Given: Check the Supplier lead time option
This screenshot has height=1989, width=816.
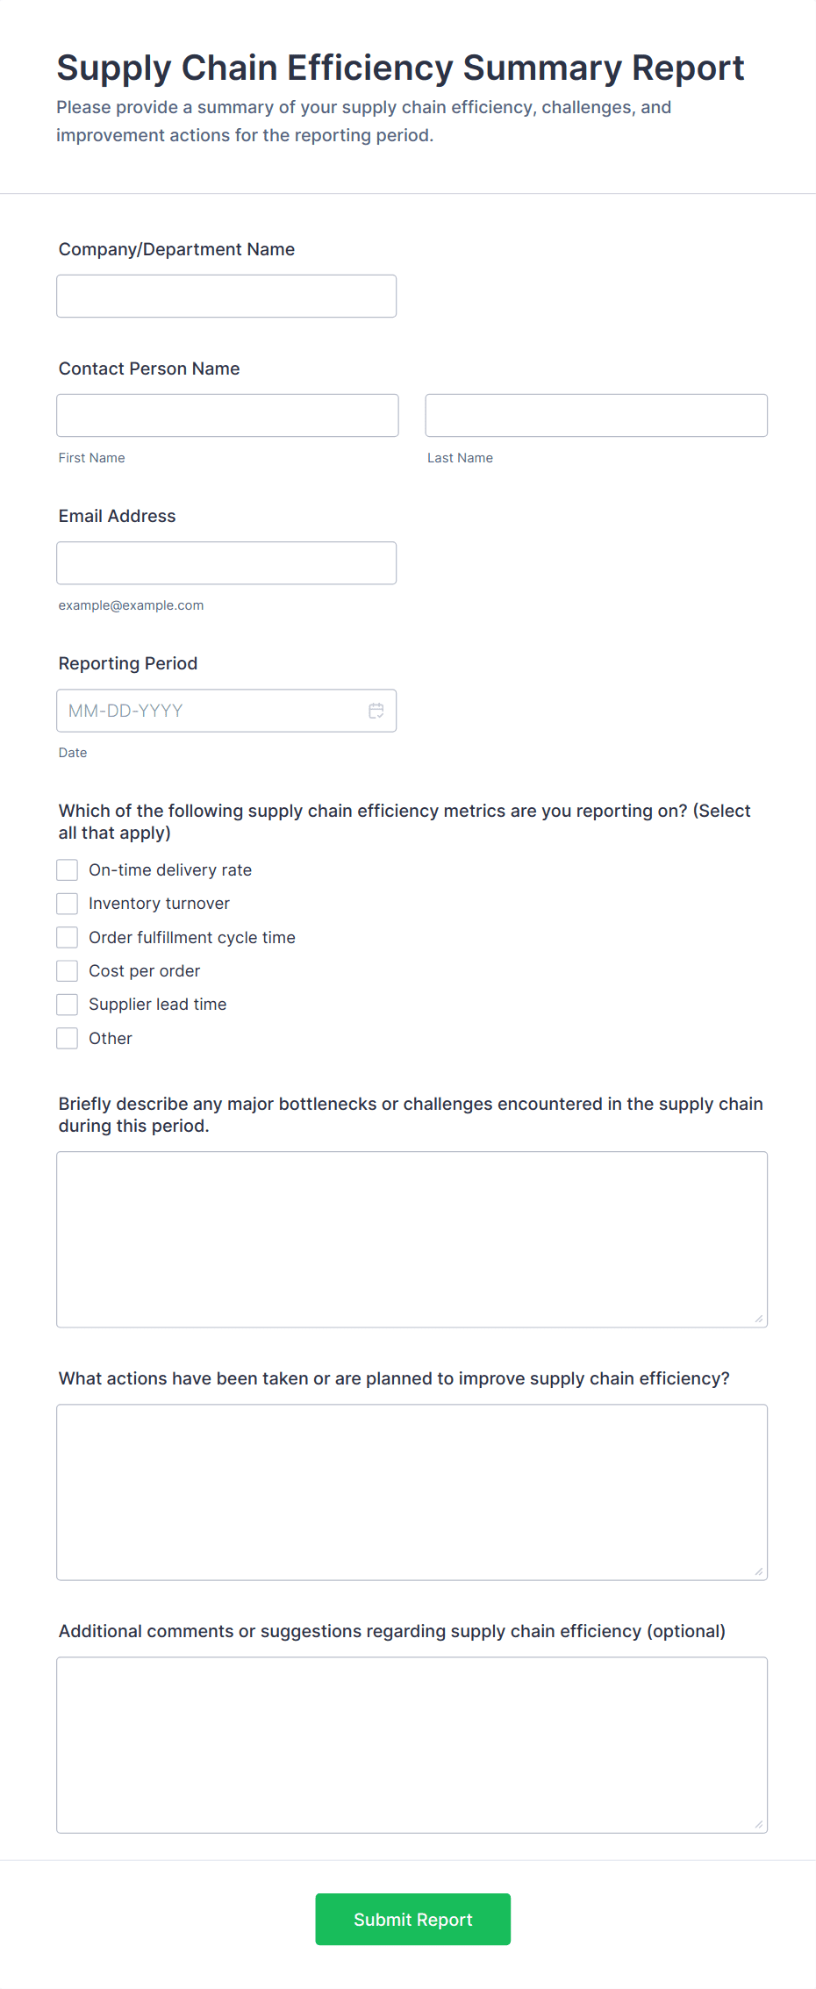Looking at the screenshot, I should coord(67,1004).
